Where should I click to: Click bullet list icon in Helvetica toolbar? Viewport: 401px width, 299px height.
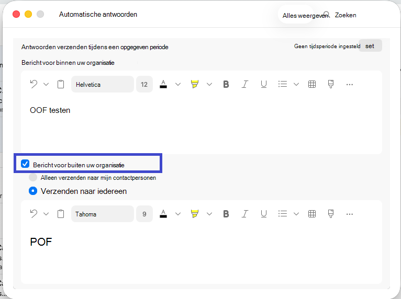[282, 84]
